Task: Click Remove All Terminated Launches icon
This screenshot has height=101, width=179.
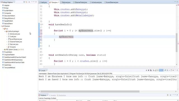Action: tap(151, 70)
